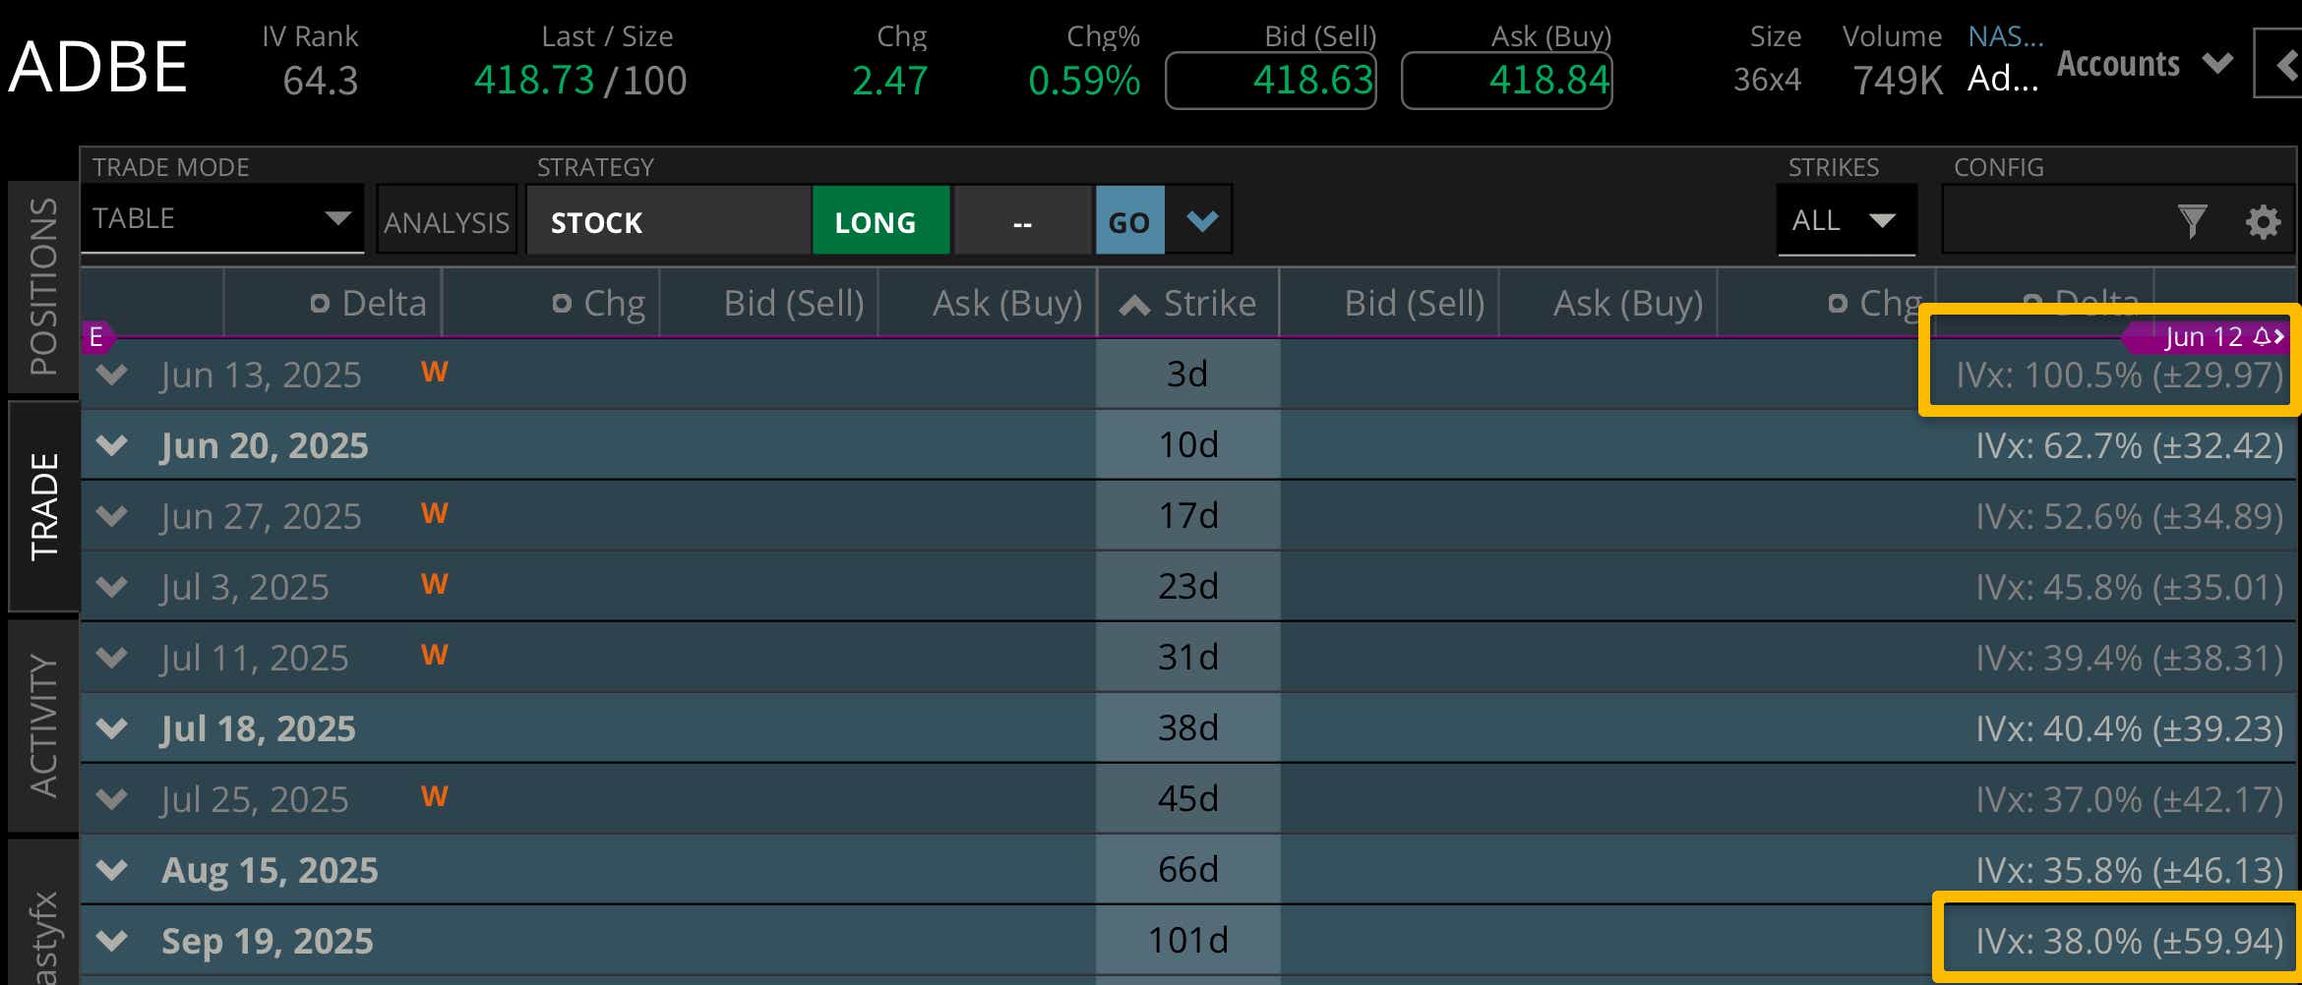The image size is (2302, 985).
Task: Click the ANALYSIS button
Action: click(x=446, y=221)
